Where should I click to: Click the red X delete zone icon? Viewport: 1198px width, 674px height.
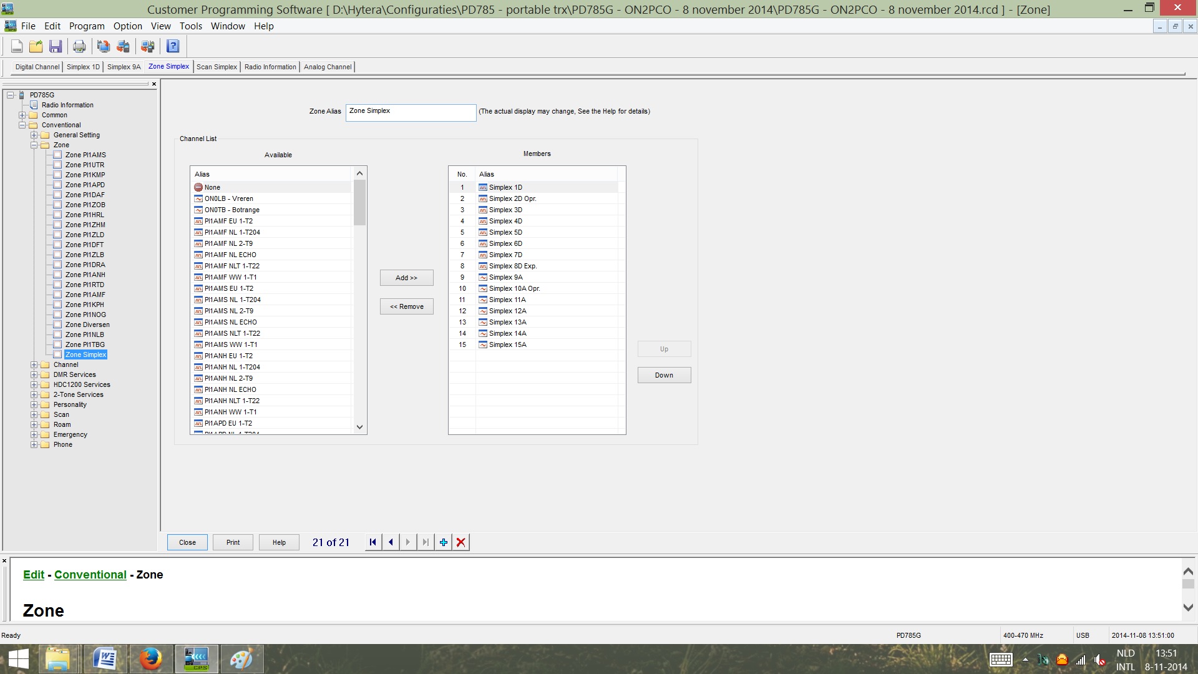click(x=461, y=542)
